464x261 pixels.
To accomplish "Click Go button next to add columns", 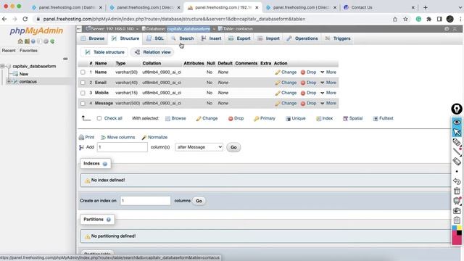I will pos(233,147).
